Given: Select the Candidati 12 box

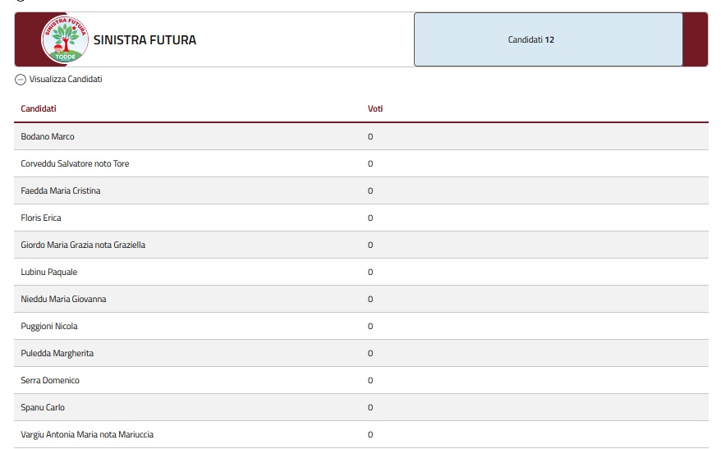Looking at the screenshot, I should 548,39.
